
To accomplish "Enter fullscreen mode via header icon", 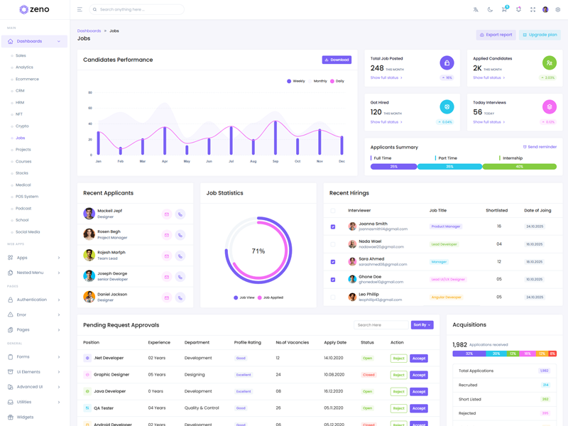I will [x=532, y=10].
